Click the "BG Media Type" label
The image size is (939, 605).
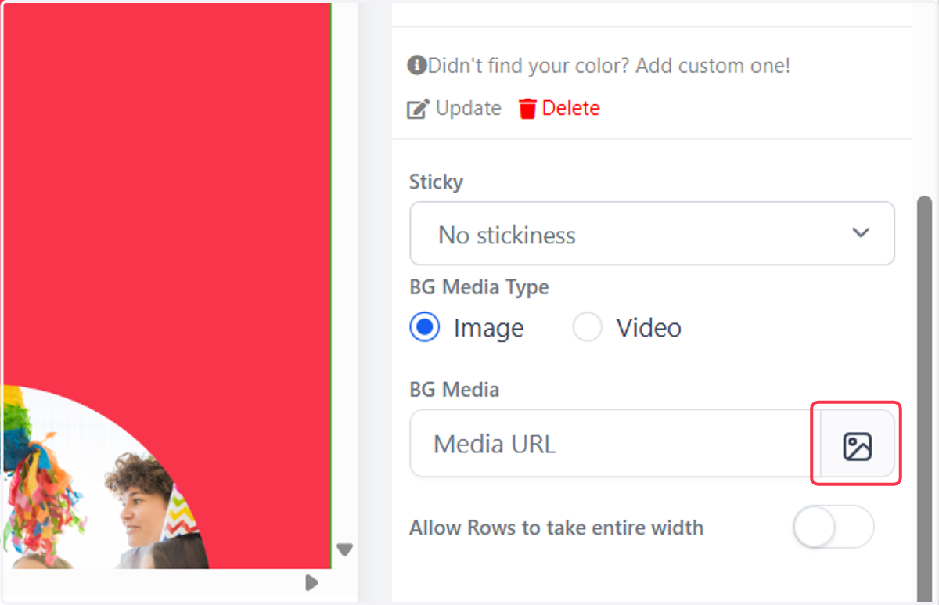(479, 287)
